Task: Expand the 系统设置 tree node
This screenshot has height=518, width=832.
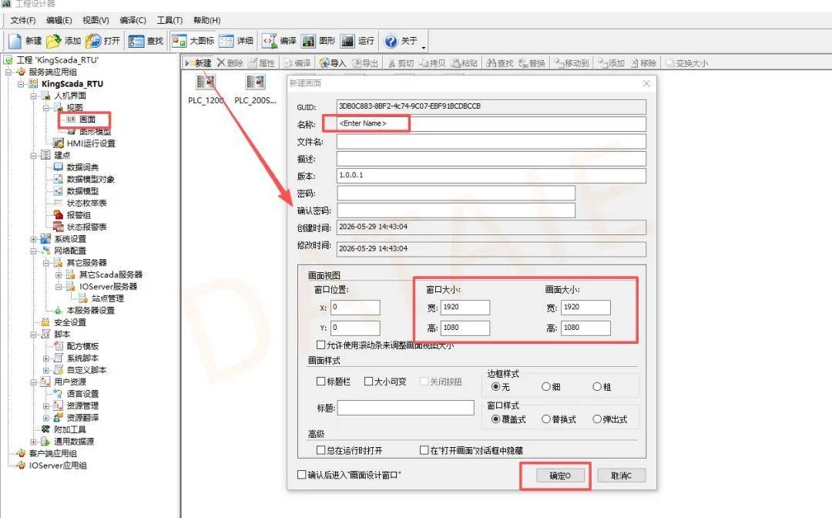Action: point(33,240)
